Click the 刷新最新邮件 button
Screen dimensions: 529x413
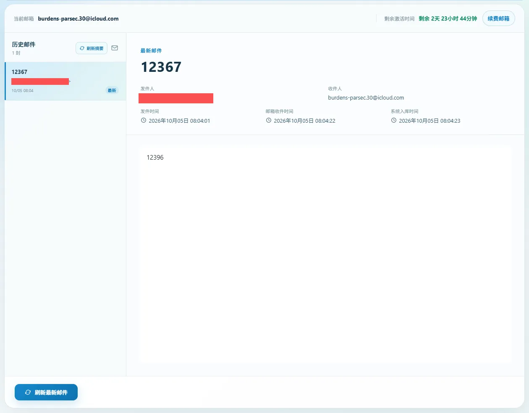(x=46, y=392)
